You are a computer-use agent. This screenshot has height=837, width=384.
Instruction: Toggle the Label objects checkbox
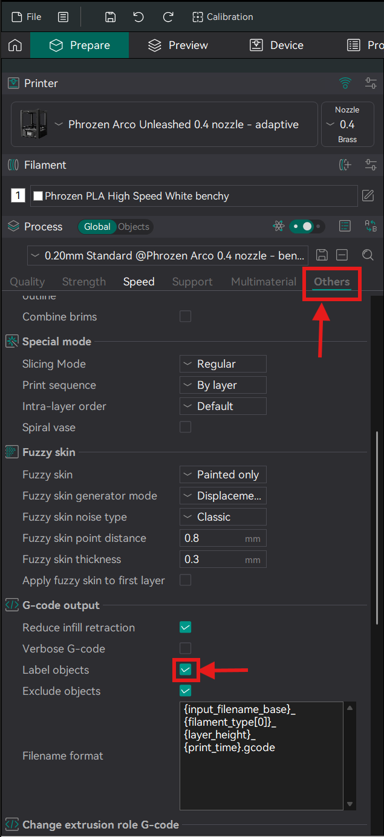(186, 669)
